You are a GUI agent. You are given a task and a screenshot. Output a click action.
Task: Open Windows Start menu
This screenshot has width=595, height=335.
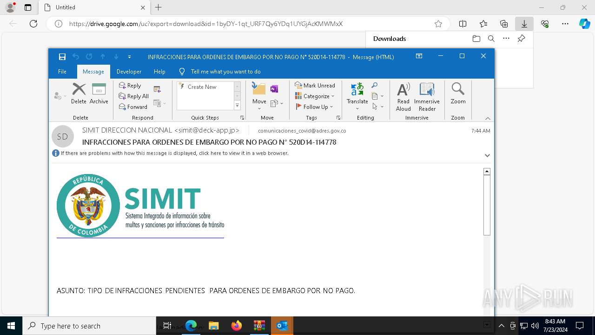click(11, 326)
